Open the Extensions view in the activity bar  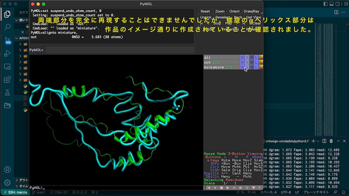pos(7,80)
